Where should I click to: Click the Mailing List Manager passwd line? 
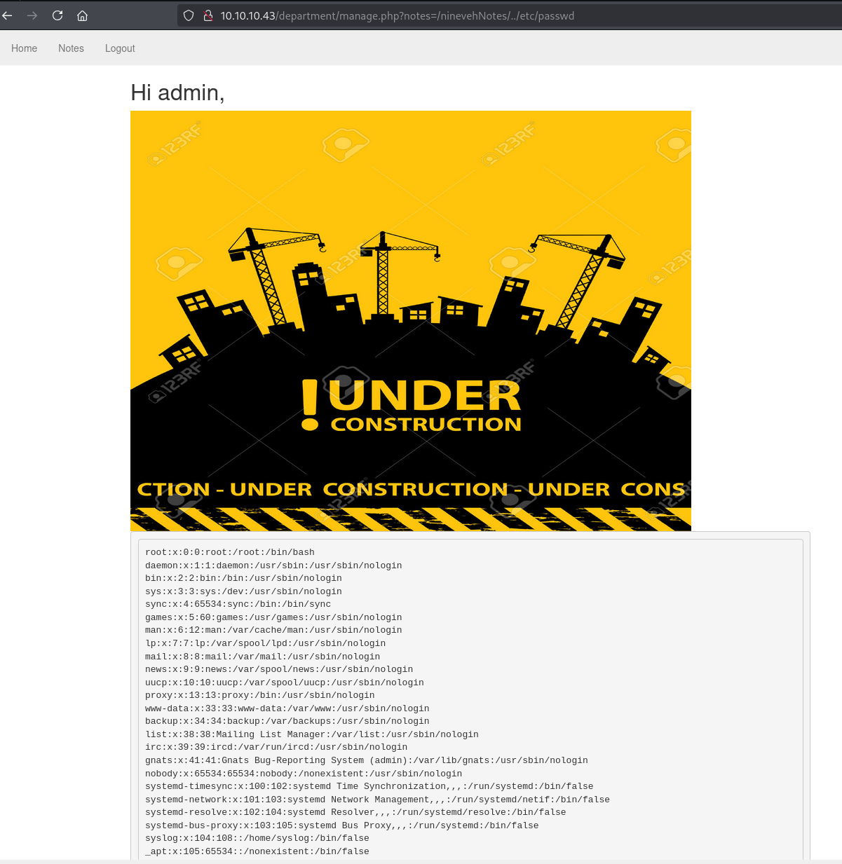point(312,734)
